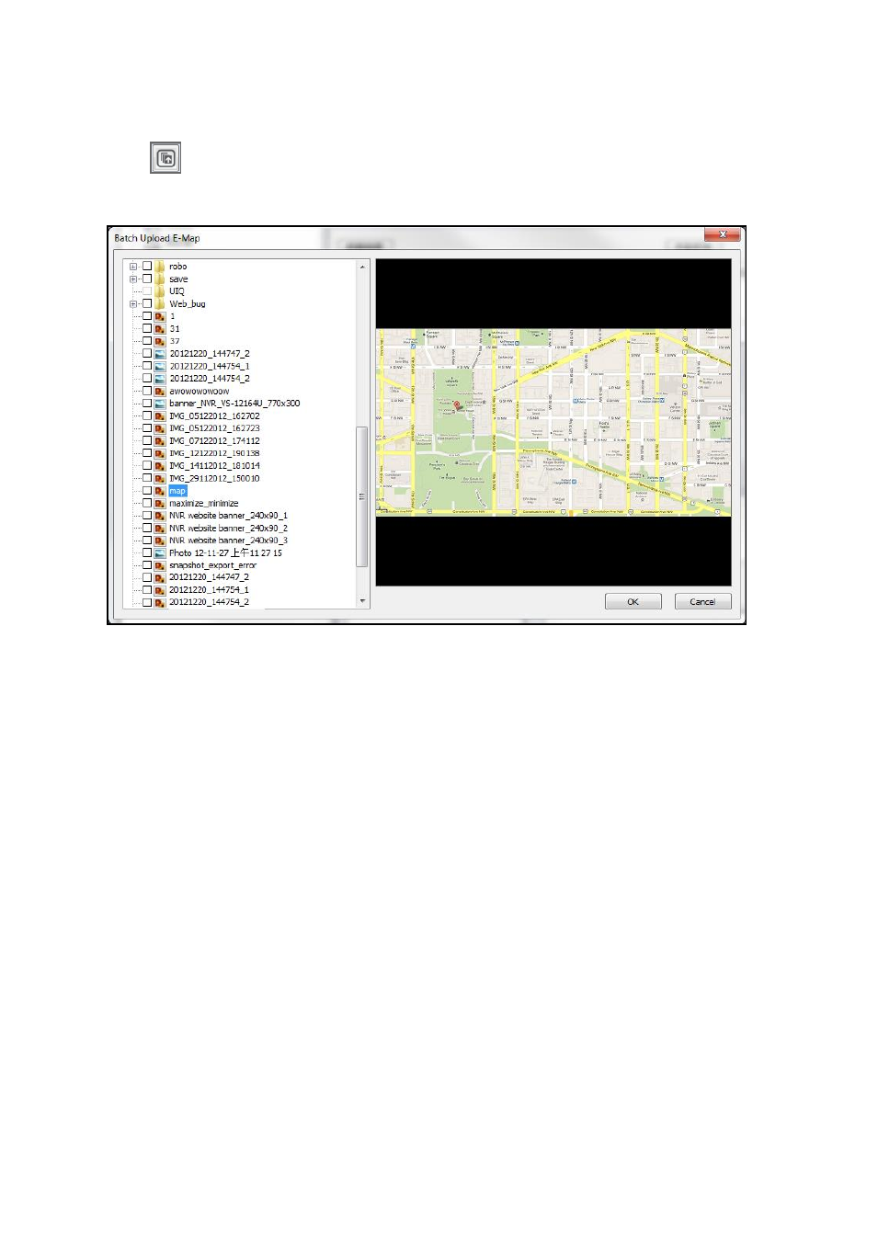
Task: Select the highlighted 'map' file name
Action: point(177,491)
